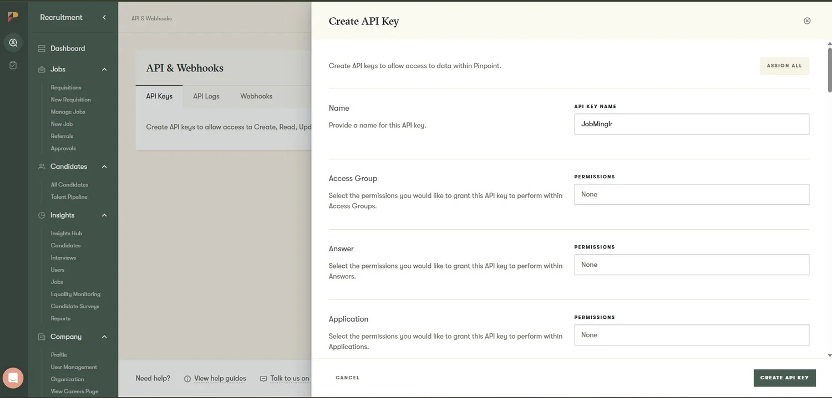Switch to the API Logs tab
Image resolution: width=832 pixels, height=398 pixels.
tap(206, 96)
